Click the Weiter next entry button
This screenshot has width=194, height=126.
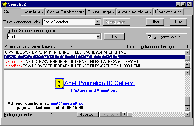(110, 114)
